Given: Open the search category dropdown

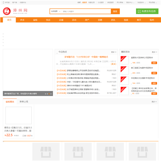Looking at the screenshot, I should (56, 11).
